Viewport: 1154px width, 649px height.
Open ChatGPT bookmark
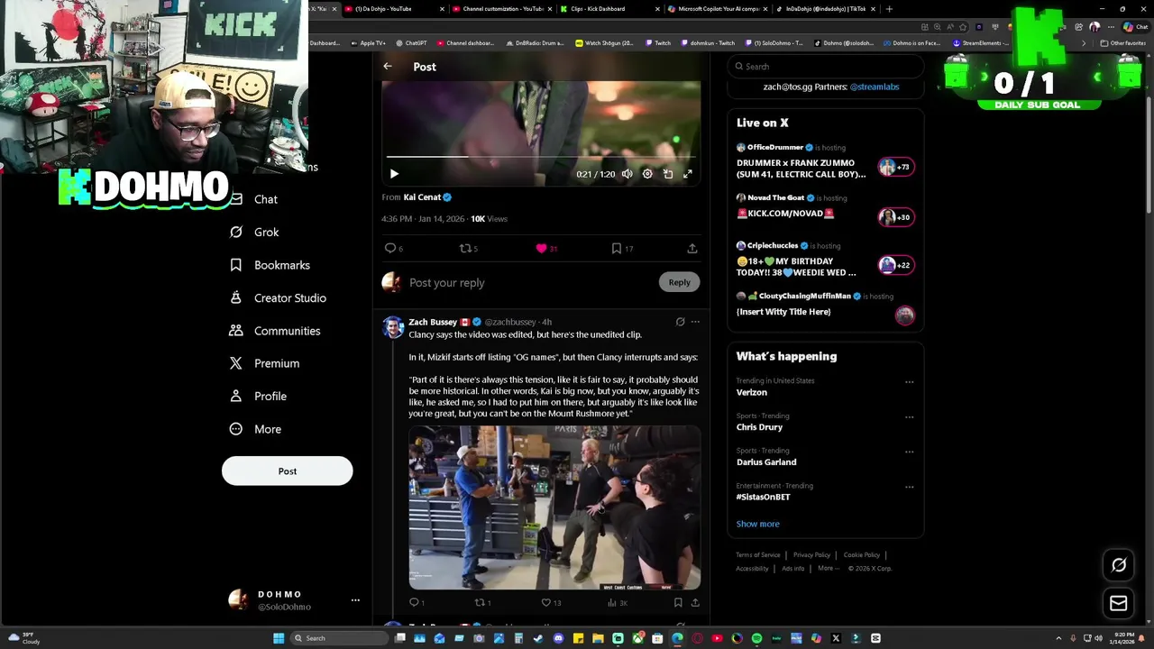point(412,43)
